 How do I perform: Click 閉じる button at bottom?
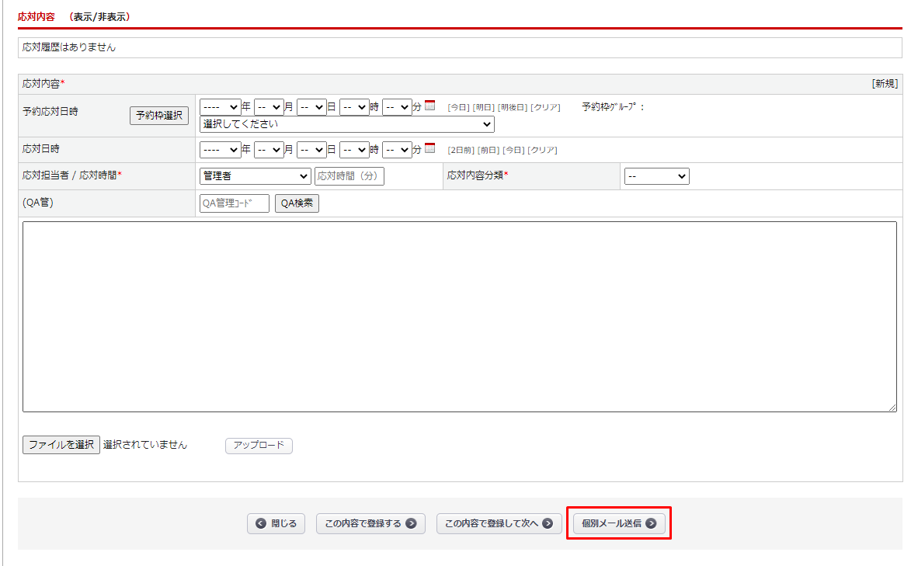(x=276, y=523)
